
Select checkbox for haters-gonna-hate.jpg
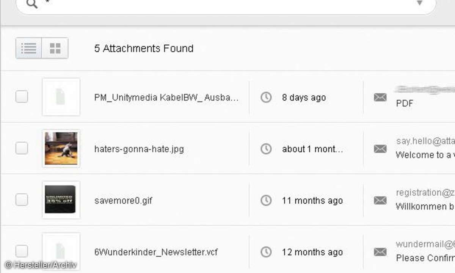coord(22,148)
